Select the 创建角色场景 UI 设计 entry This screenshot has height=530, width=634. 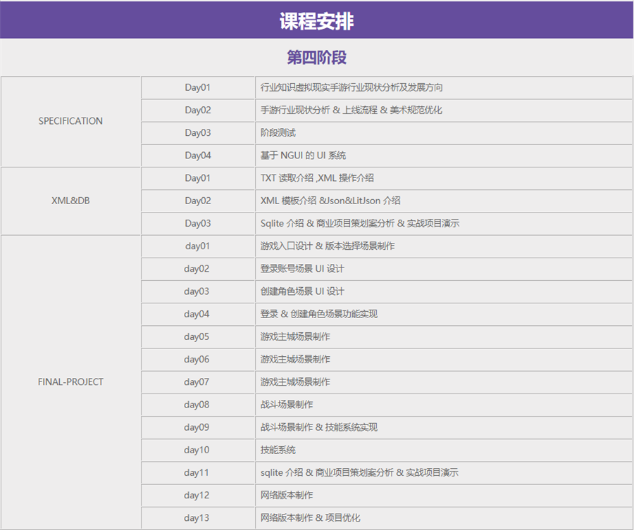302,291
